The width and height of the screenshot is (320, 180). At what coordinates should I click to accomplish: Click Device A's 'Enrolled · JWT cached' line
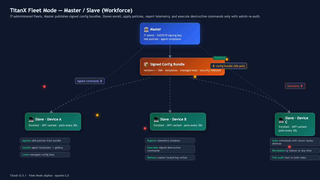click(x=53, y=125)
